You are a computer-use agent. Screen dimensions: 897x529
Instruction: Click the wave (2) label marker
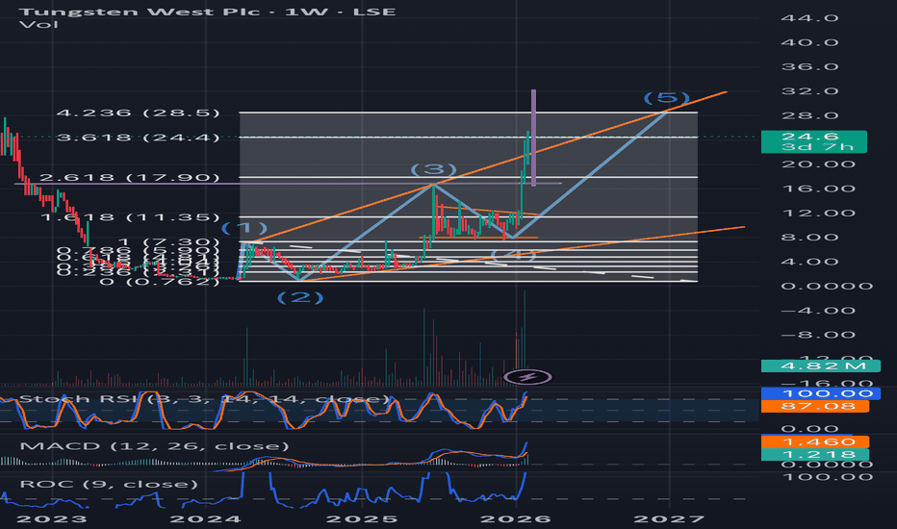[x=300, y=297]
